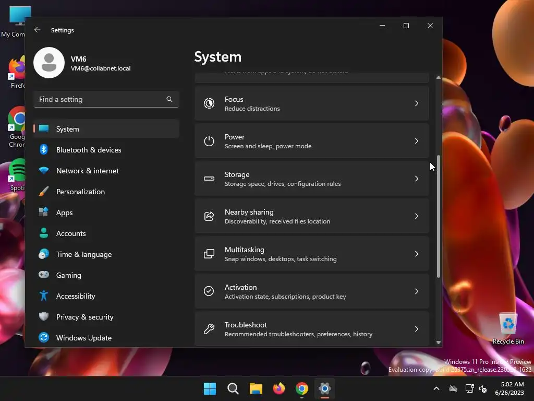
Task: Click the Multitasking windows icon
Action: tap(209, 254)
